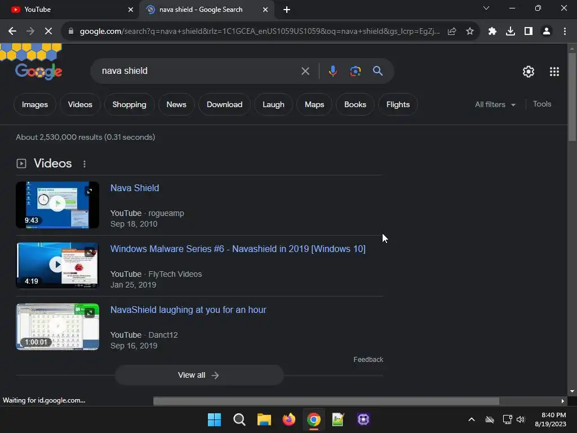This screenshot has width=577, height=433.
Task: Open Chrome three-dot menu
Action: pyautogui.click(x=565, y=32)
